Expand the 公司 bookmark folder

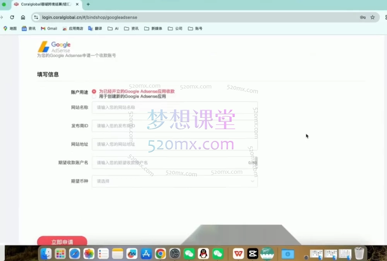175,29
